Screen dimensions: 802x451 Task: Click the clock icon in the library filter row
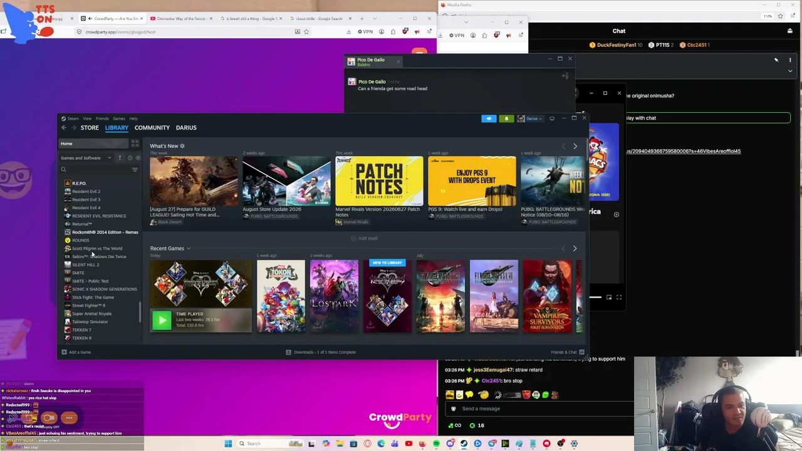coord(130,158)
